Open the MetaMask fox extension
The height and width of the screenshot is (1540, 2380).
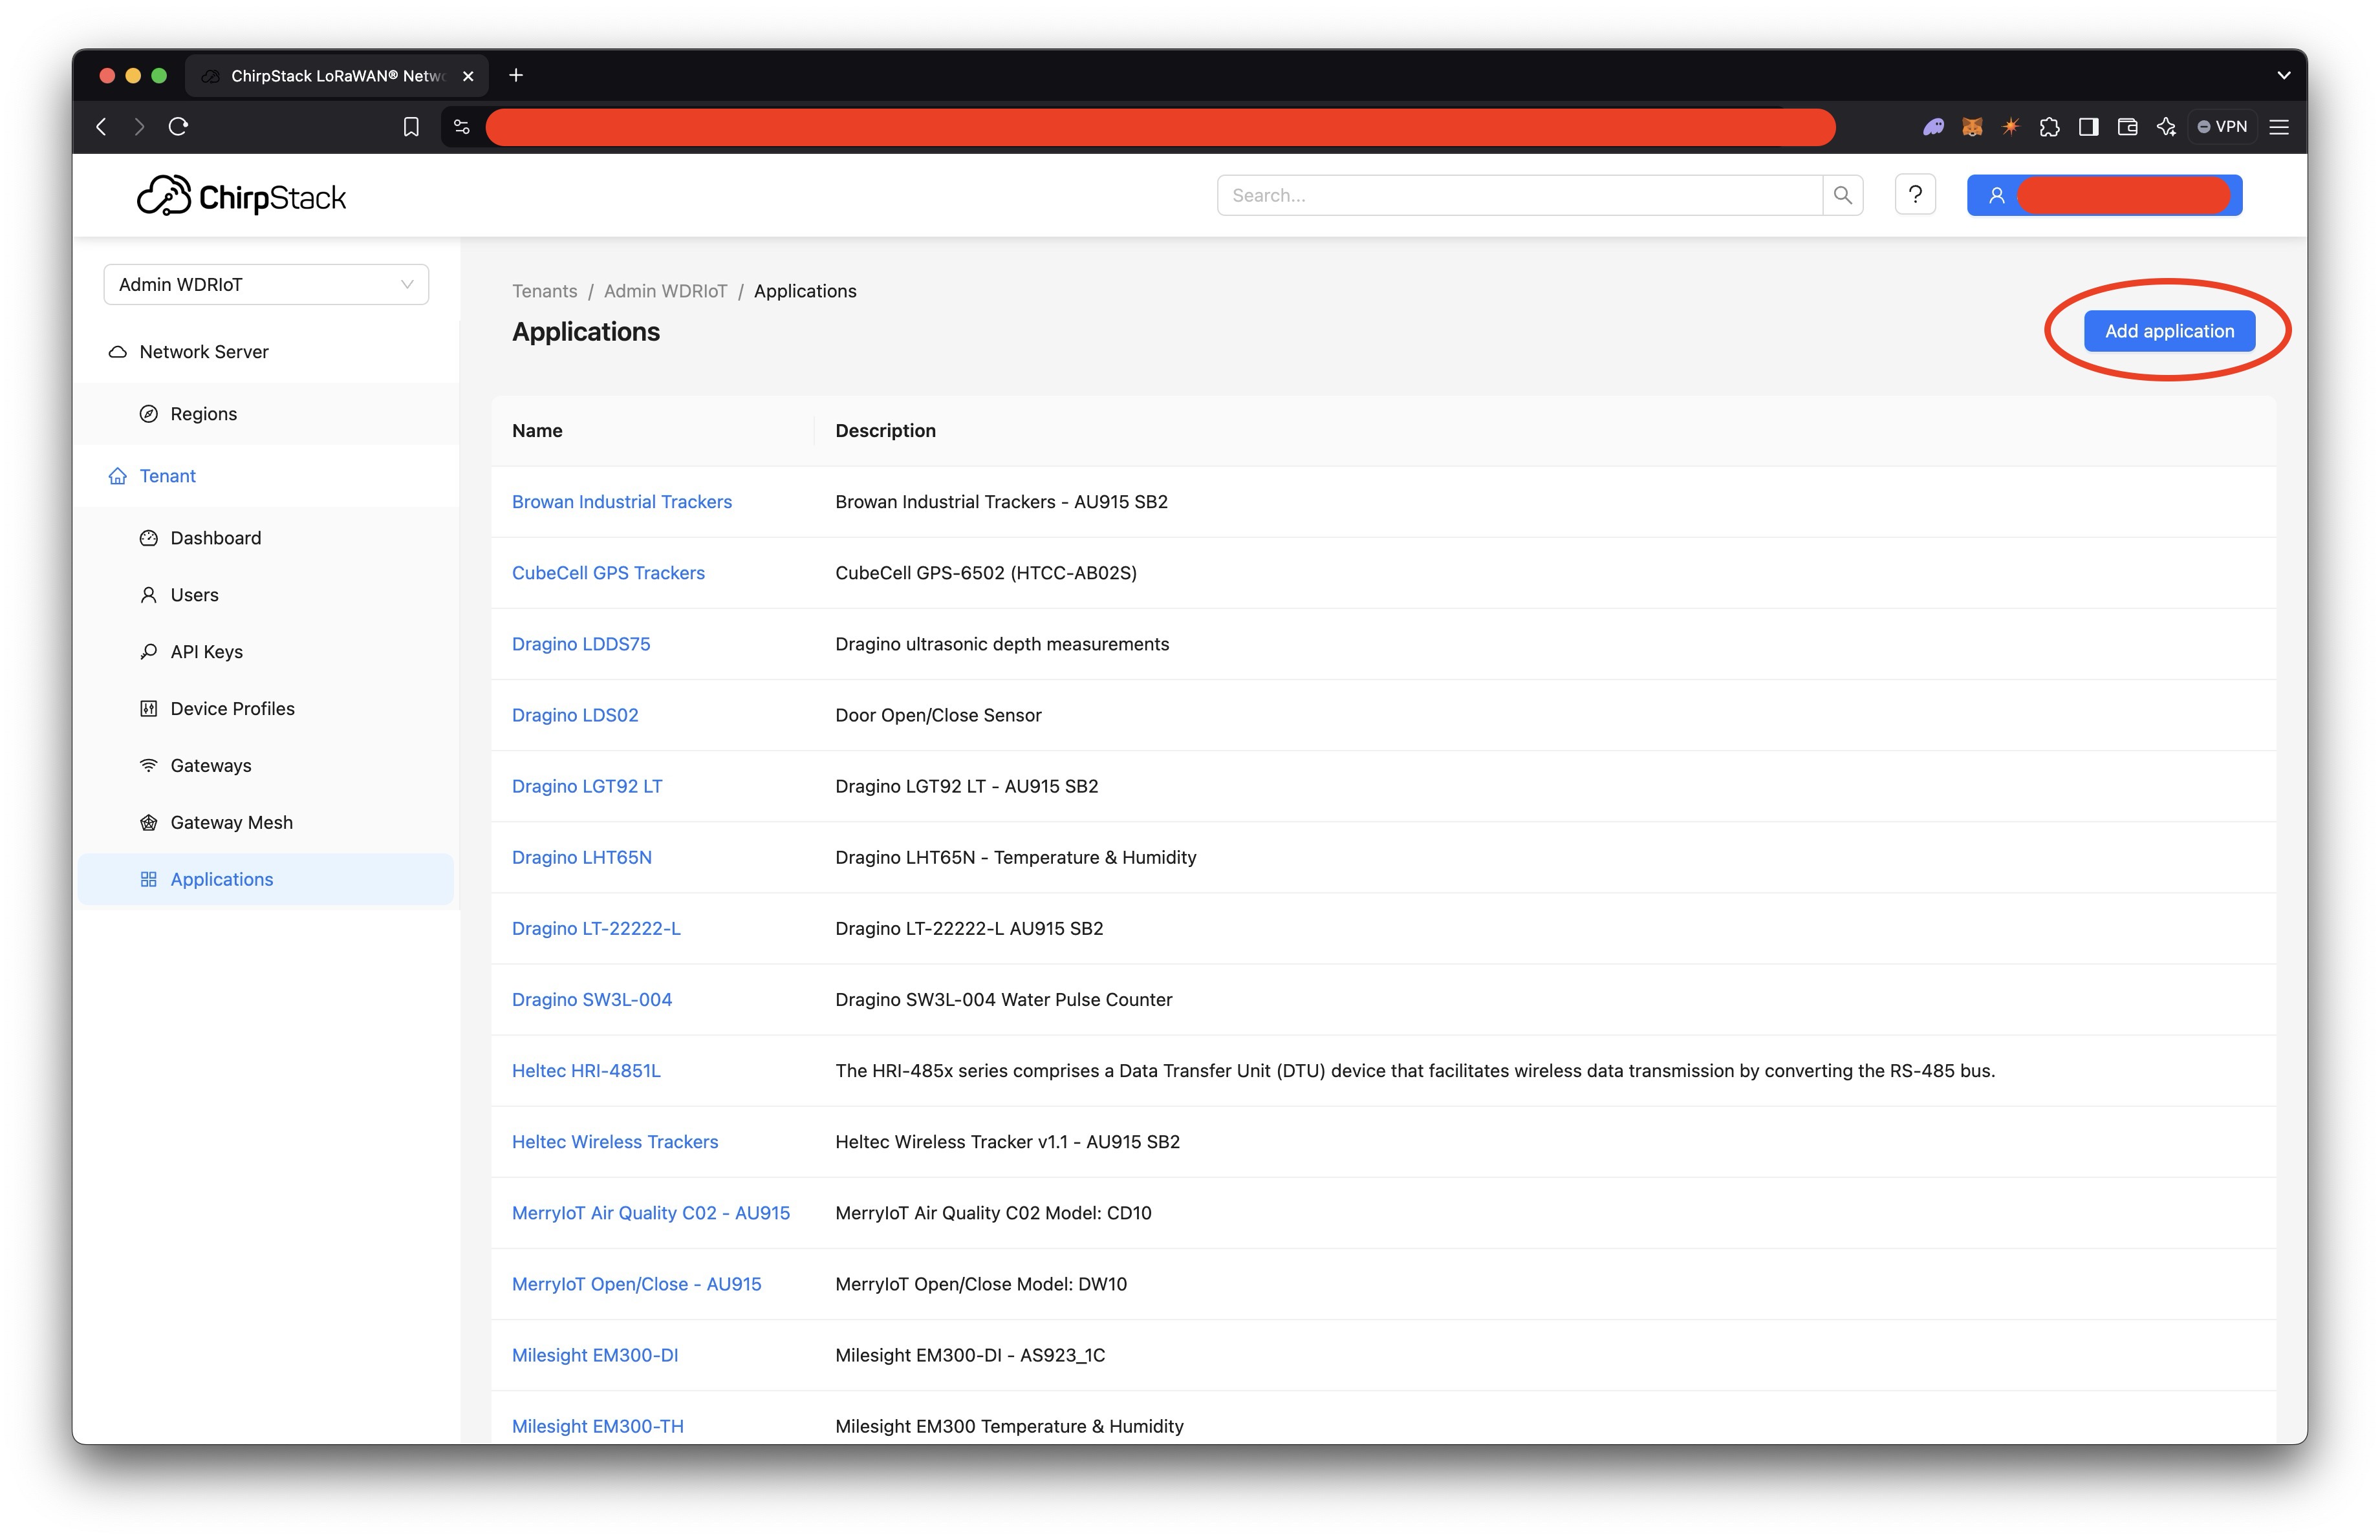1972,127
